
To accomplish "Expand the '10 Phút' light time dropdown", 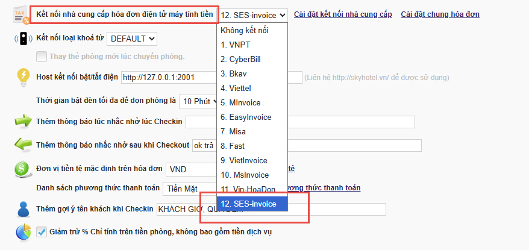I will tap(200, 101).
